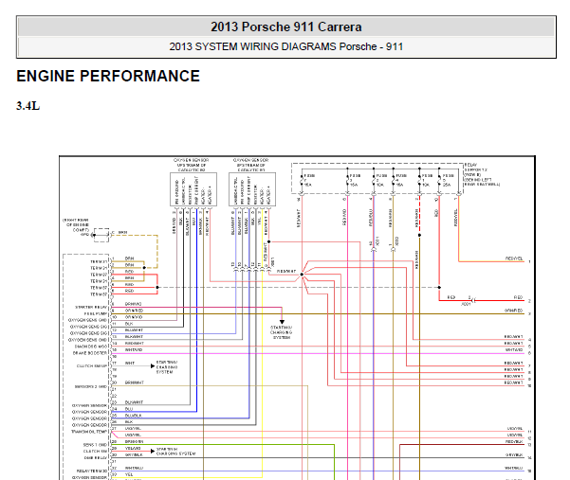Click the "RELAY" carrier label beside fuse box
This screenshot has height=480, width=570.
470,165
